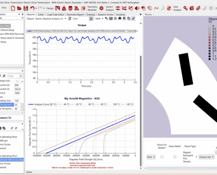The width and height of the screenshot is (217, 175).
Task: Click the Filter input field
Action: [13, 76]
